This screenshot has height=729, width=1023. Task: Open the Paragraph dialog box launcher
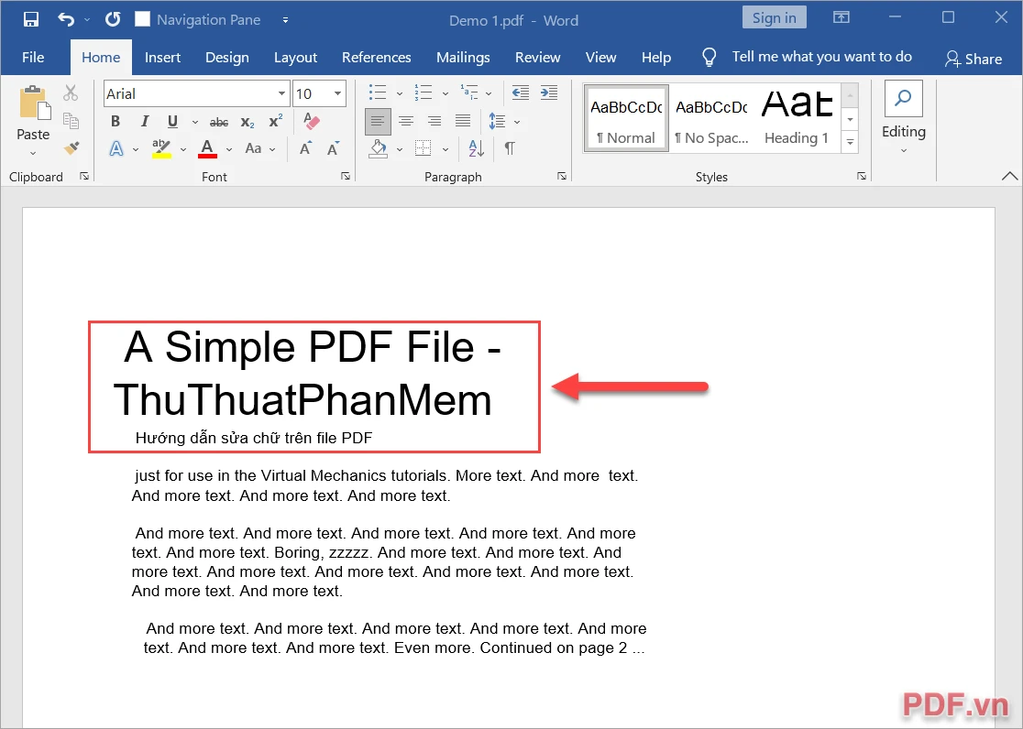[562, 176]
